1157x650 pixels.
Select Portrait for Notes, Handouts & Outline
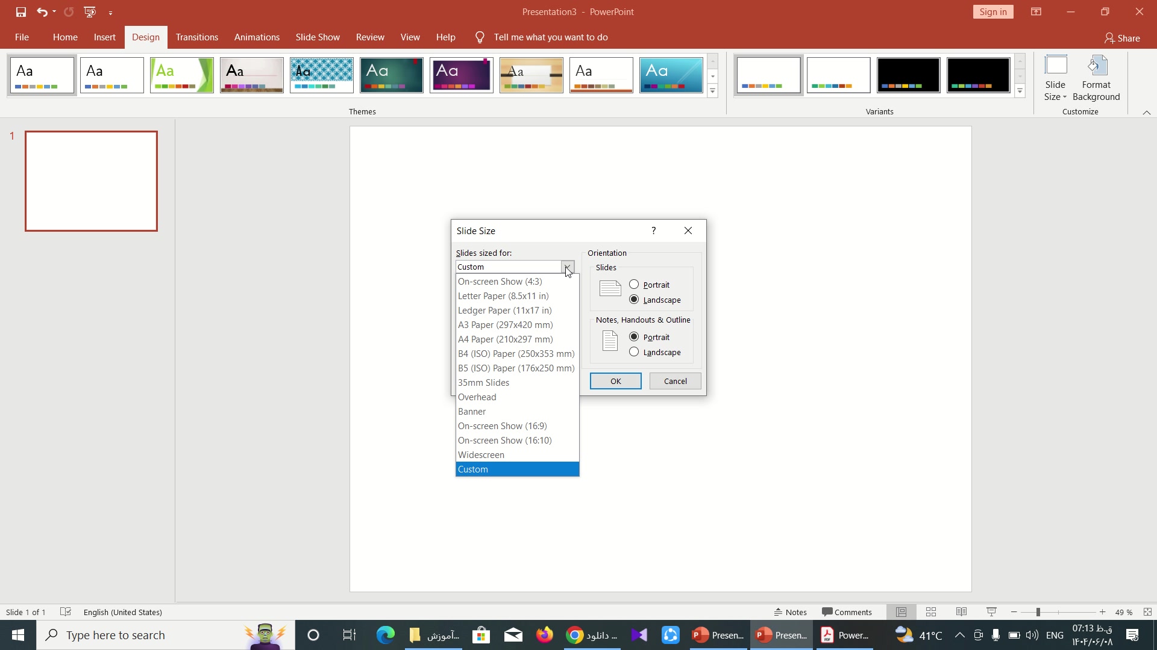click(x=634, y=337)
